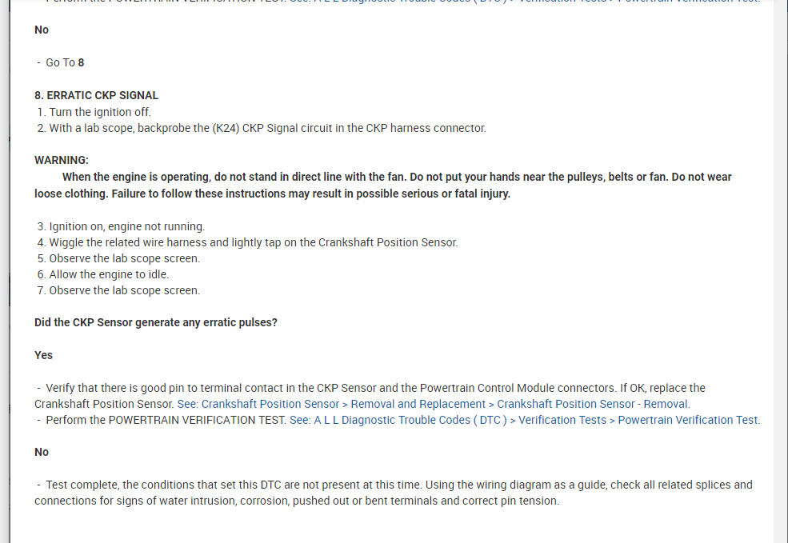Click the bold 'WARNING:' label
This screenshot has width=788, height=543.
[62, 160]
